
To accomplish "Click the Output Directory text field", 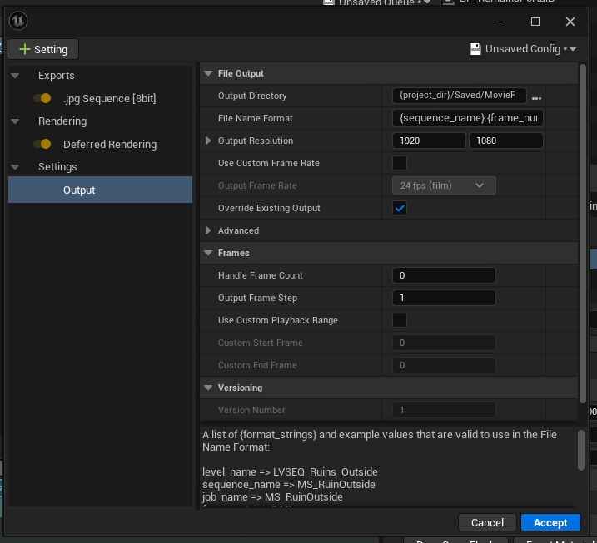I will [x=459, y=96].
